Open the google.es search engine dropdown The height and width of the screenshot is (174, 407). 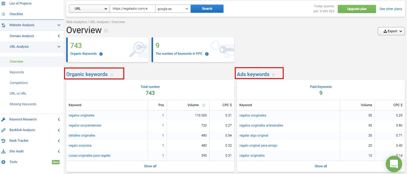tap(173, 9)
